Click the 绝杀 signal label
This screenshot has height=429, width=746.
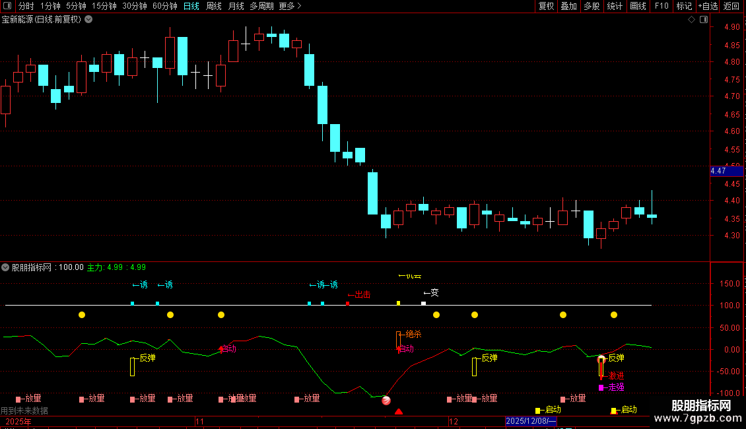(x=413, y=335)
